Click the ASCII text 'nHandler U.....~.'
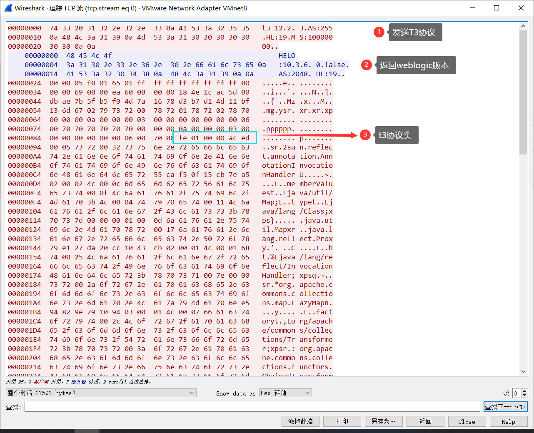Screen dimensions: 534x433 coord(297,175)
